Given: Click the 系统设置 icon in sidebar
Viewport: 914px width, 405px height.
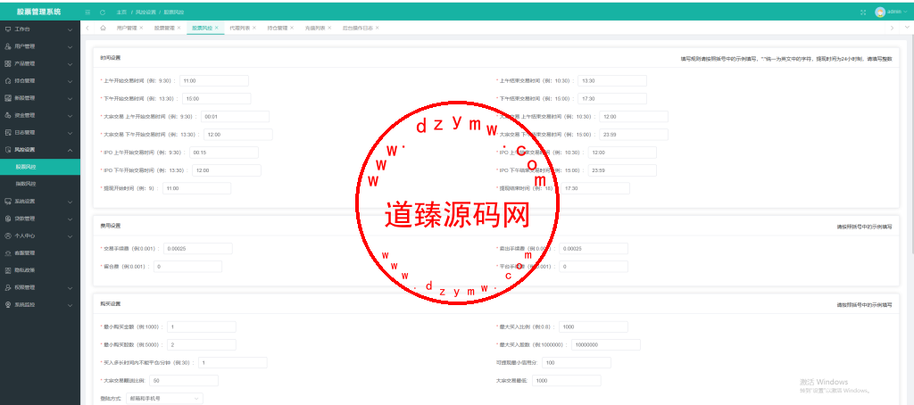Looking at the screenshot, I should [x=7, y=201].
